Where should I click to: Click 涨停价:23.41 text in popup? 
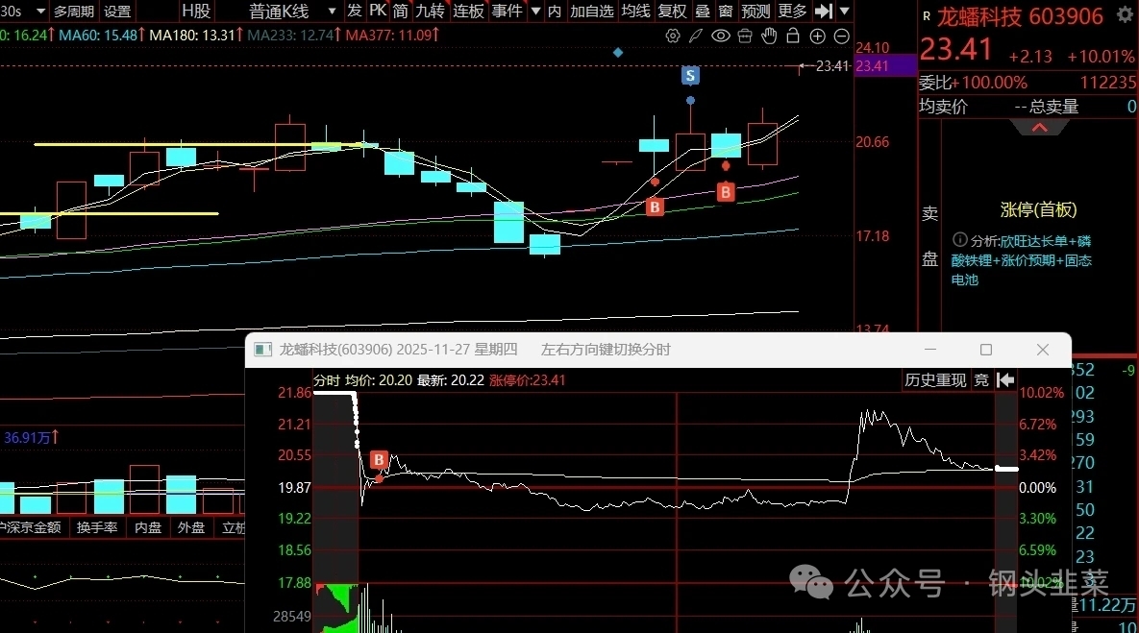pos(528,380)
